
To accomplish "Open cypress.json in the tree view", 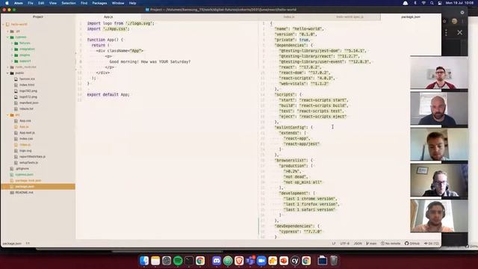I will [x=24, y=174].
